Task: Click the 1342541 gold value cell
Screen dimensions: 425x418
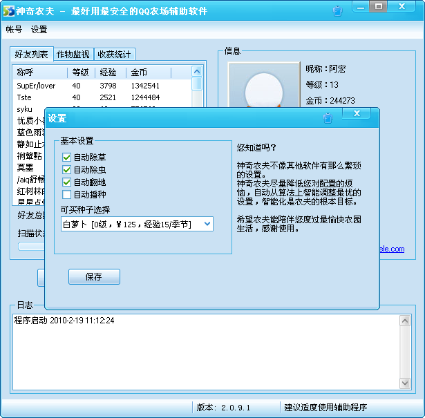Action: tap(145, 86)
